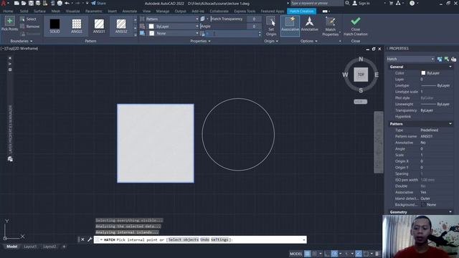Screen dimensions: 459x258
Task: Open the Annotate ribbon tab
Action: pos(129,11)
